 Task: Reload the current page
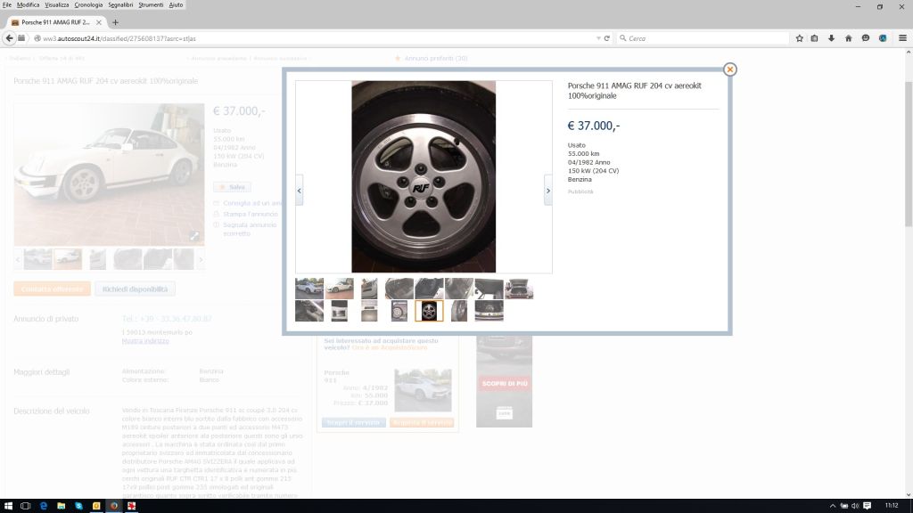click(x=606, y=38)
